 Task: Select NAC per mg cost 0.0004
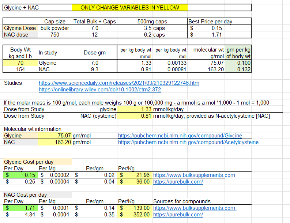click(55, 215)
